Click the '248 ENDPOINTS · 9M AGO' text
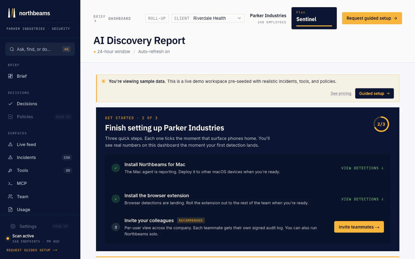Image resolution: width=415 pixels, height=259 pixels. (x=36, y=241)
